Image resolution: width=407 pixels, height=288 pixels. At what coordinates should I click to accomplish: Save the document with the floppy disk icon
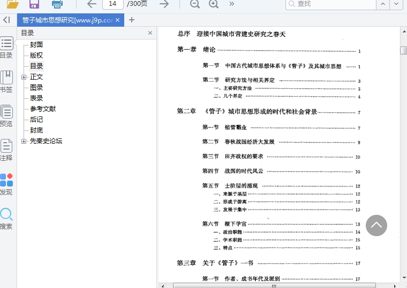pos(34,4)
